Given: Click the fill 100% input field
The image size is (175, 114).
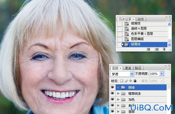Looking at the screenshot, I should click(155, 81).
